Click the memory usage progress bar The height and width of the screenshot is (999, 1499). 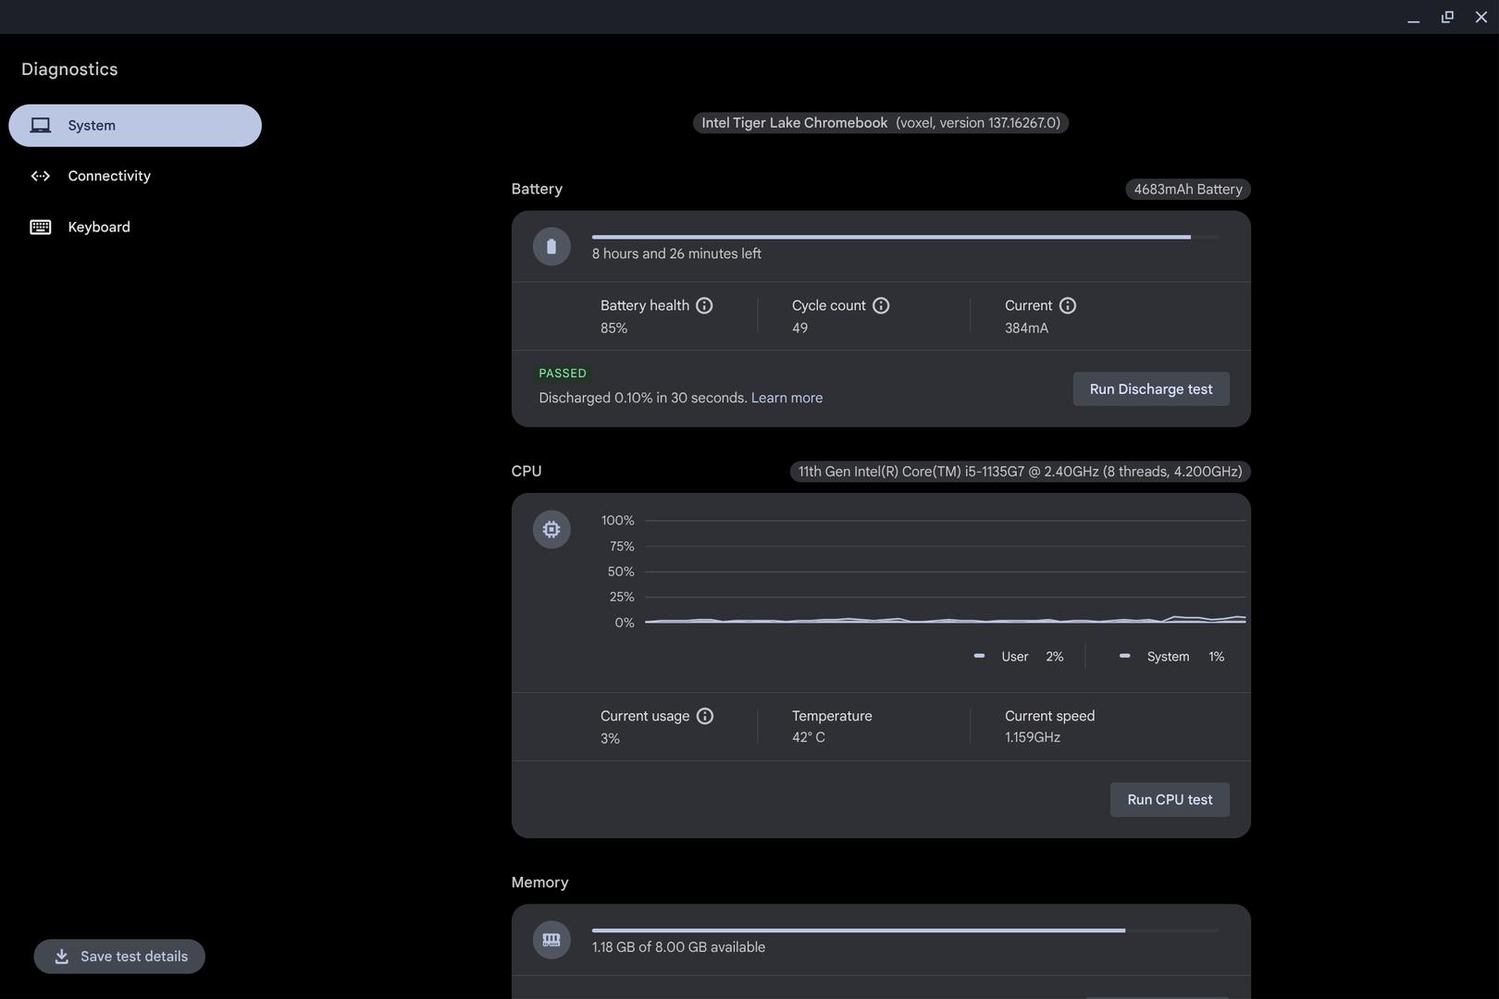tap(905, 930)
